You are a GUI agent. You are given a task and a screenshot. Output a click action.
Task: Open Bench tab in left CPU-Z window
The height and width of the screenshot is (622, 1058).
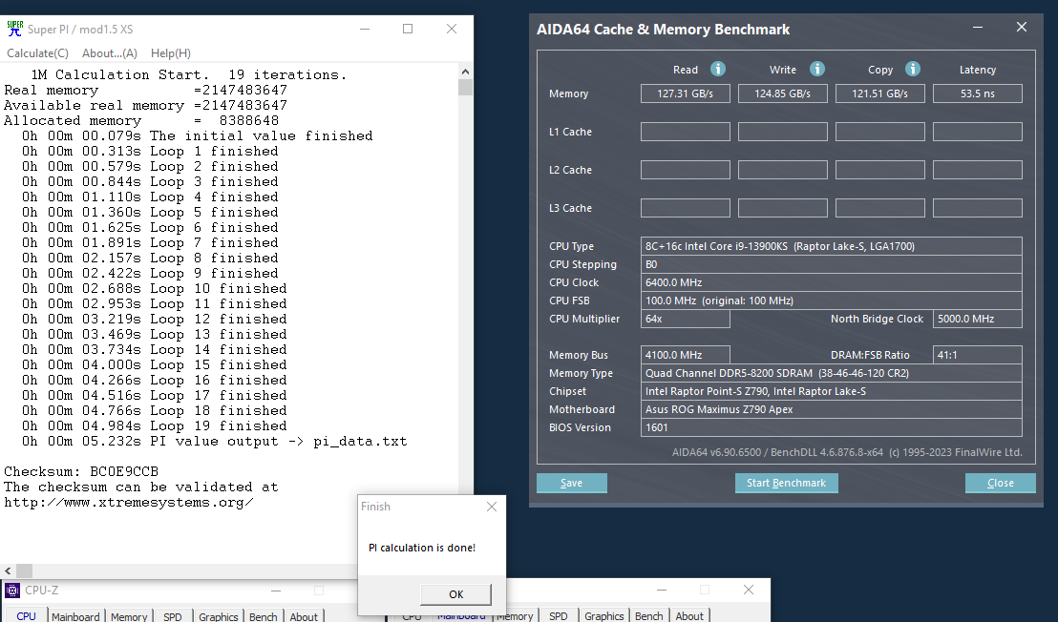[264, 616]
